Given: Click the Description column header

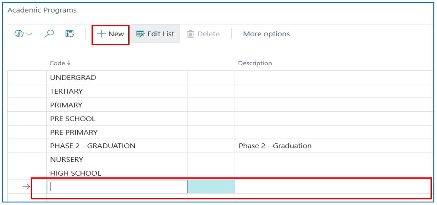Looking at the screenshot, I should (255, 63).
